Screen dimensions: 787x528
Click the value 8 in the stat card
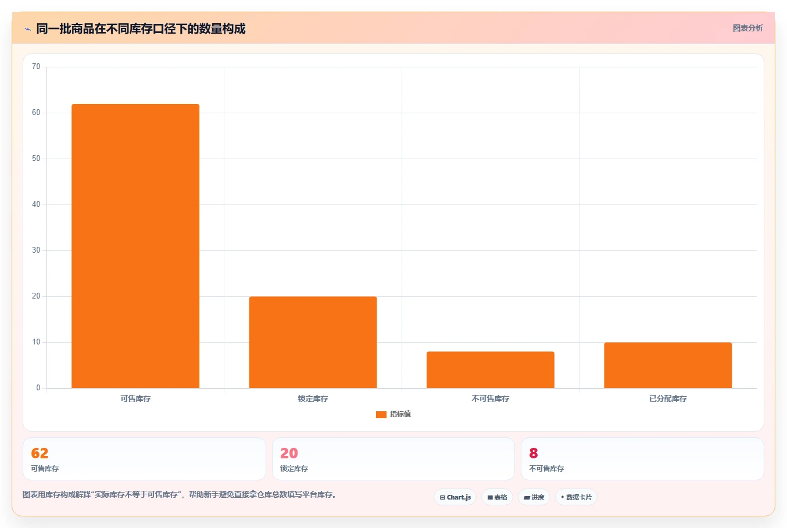[534, 453]
